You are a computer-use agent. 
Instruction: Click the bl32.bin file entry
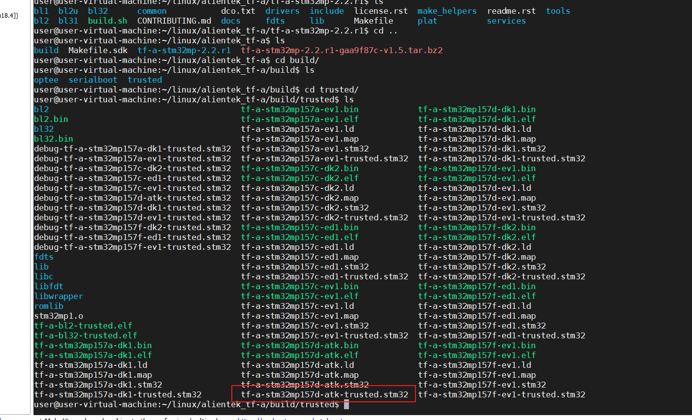tap(54, 139)
